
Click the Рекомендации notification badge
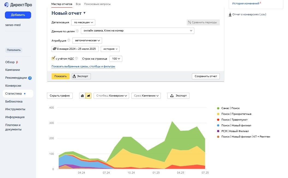[x=30, y=78]
